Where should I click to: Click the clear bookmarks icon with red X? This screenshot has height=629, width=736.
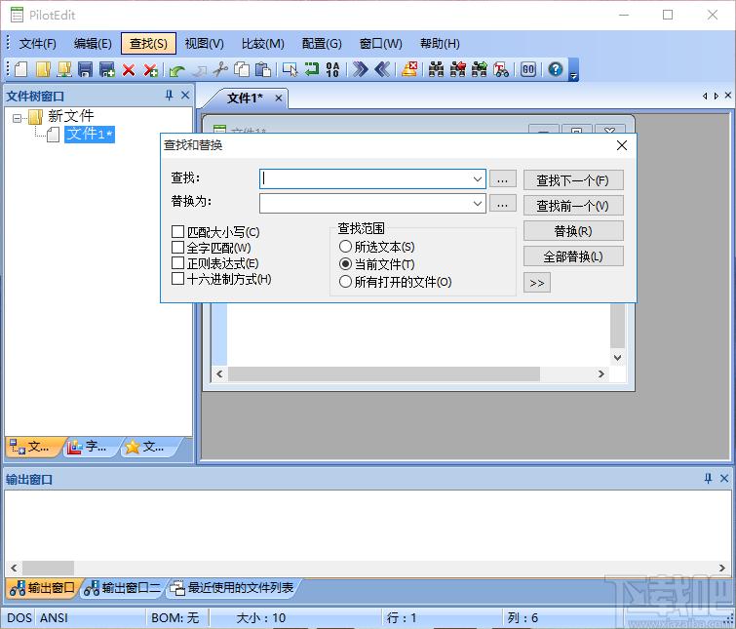(409, 69)
